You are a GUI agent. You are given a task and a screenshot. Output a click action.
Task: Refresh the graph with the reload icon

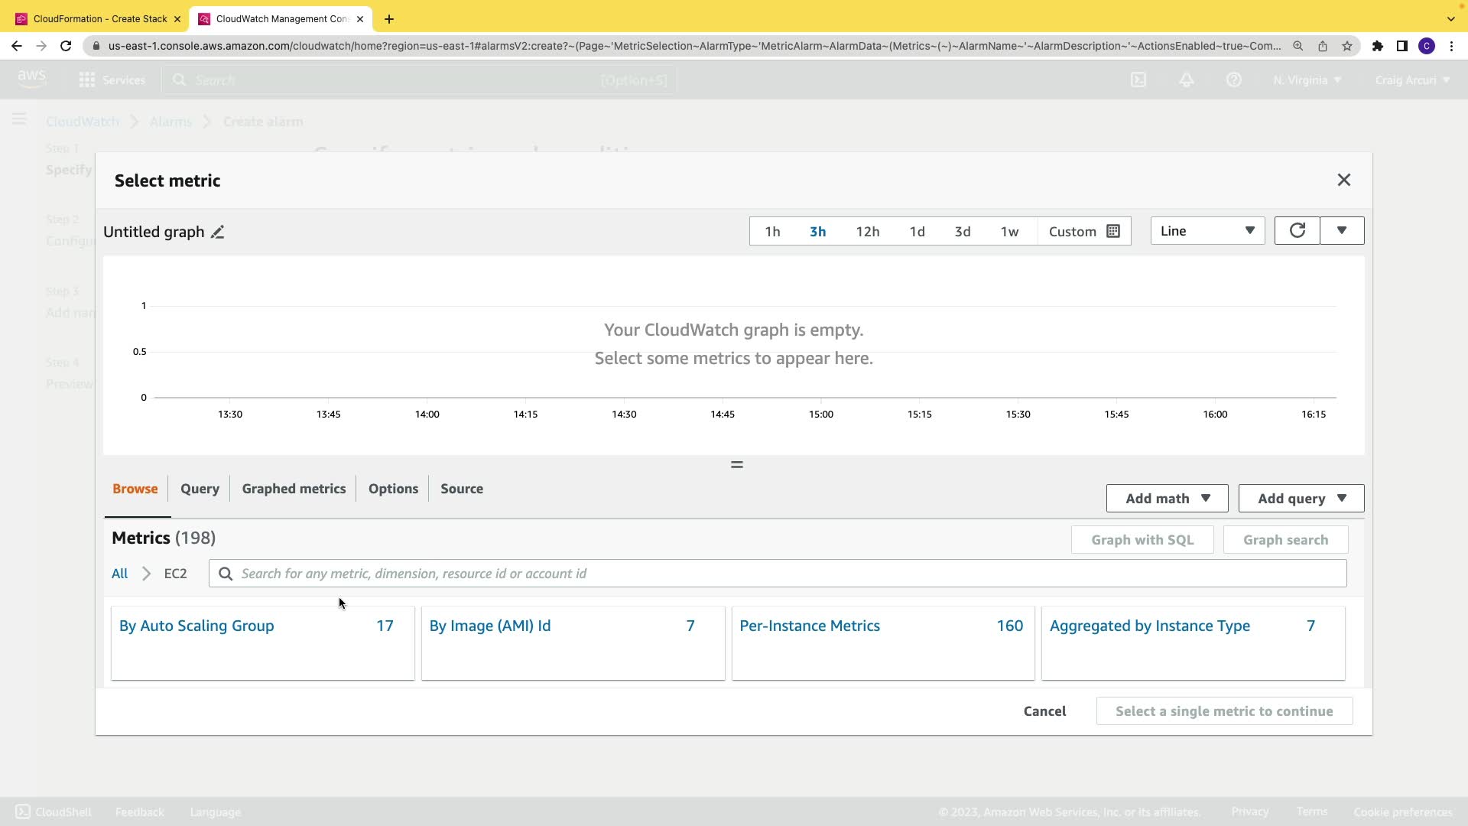point(1297,231)
